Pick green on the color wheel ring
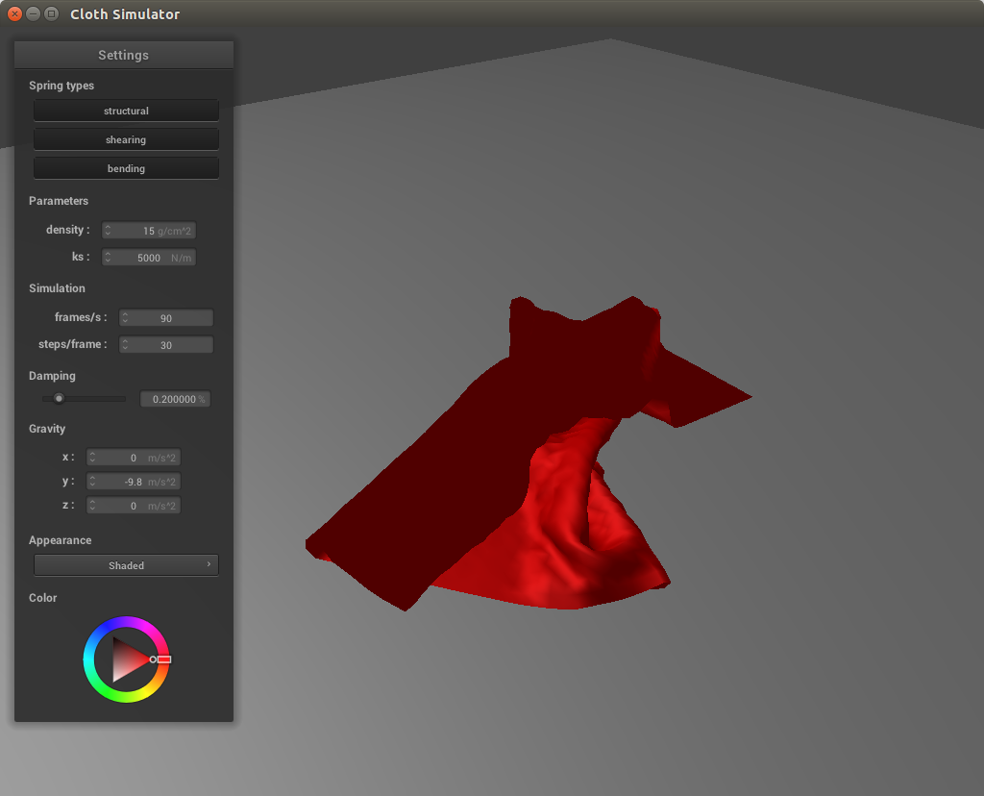The height and width of the screenshot is (796, 984). (x=108, y=692)
